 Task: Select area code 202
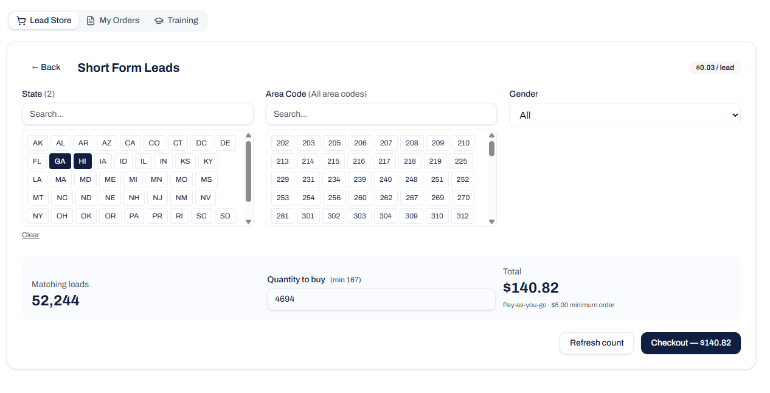(283, 143)
